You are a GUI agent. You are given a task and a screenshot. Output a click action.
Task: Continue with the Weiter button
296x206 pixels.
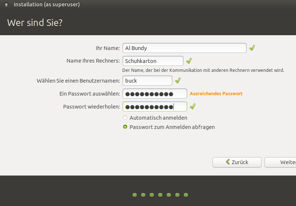(x=282, y=162)
